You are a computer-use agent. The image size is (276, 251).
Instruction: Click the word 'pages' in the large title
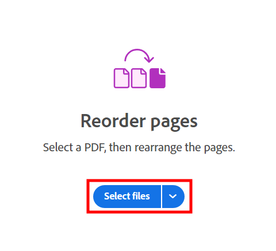pyautogui.click(x=174, y=123)
